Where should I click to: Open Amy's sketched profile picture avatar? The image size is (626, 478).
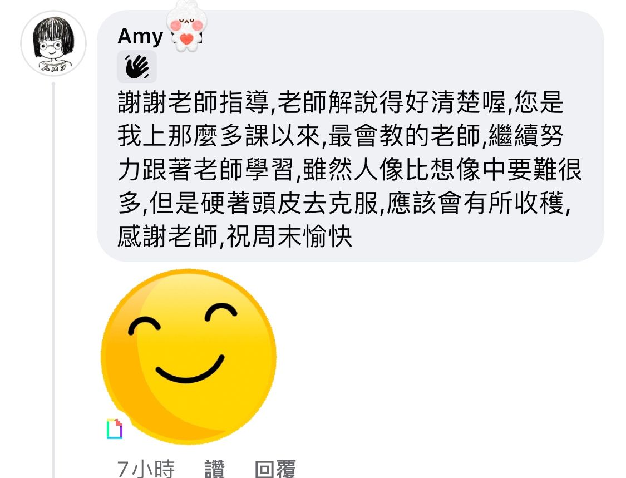coord(53,43)
